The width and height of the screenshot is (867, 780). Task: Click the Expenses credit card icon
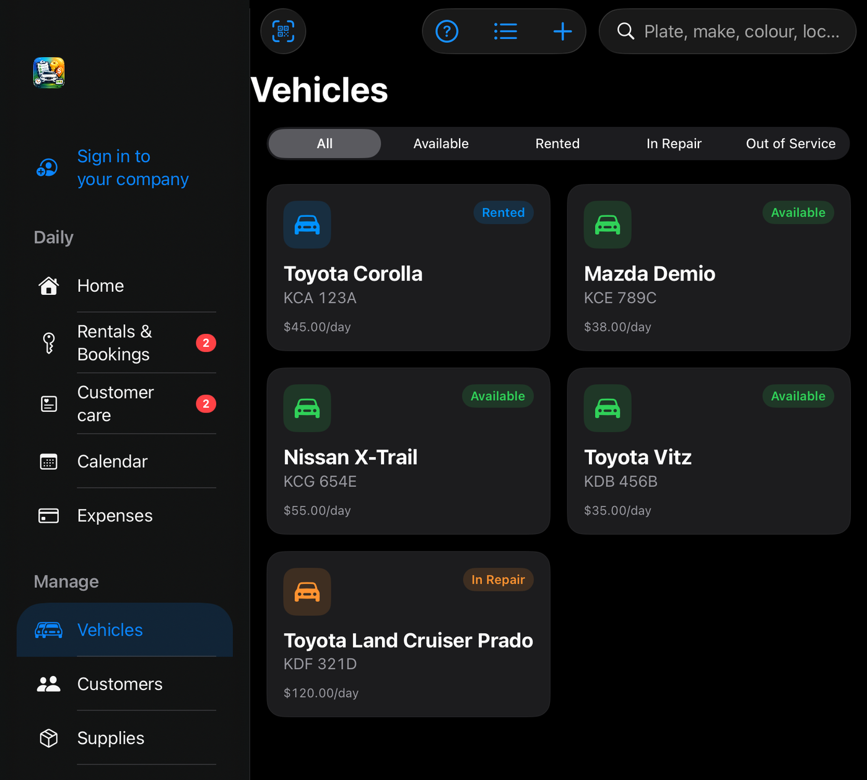click(48, 515)
